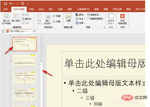Open the 背景样式 dropdown
Viewport: 150px width, 107px height.
(94, 15)
